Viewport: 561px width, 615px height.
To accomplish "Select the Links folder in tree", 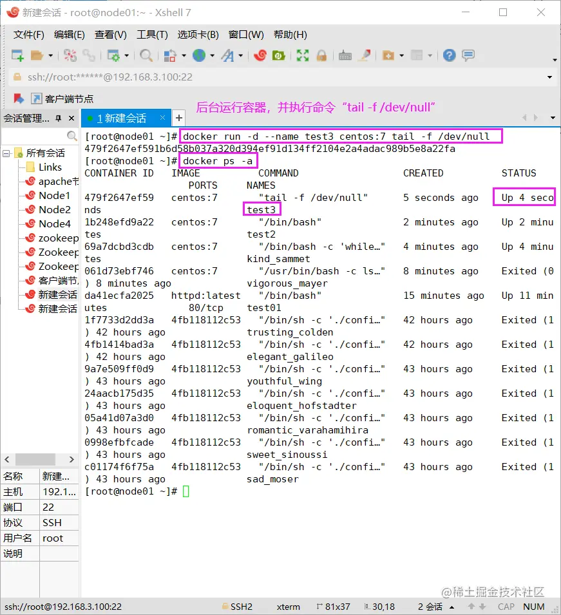I will point(50,167).
